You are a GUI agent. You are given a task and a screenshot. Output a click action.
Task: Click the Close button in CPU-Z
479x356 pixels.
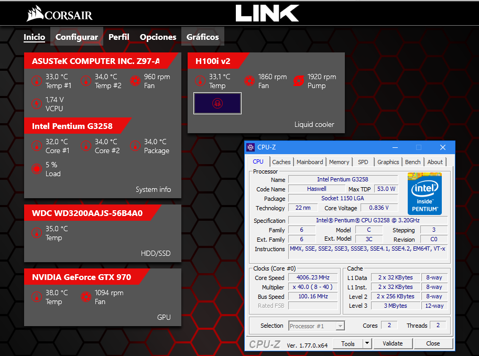(433, 343)
